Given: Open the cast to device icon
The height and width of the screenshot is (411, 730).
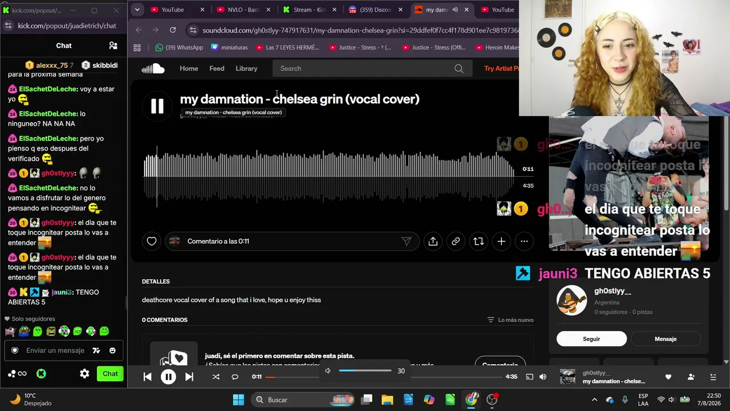Looking at the screenshot, I should click(x=529, y=377).
